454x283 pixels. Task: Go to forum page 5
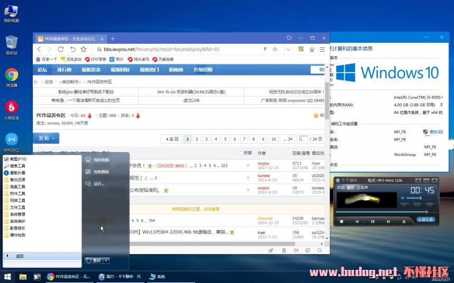(225, 139)
